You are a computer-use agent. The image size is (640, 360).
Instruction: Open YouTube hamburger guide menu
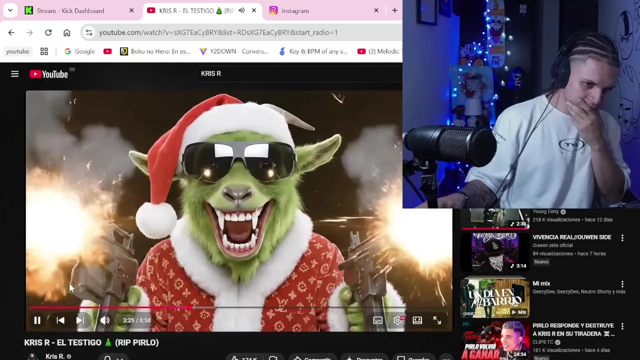click(15, 74)
